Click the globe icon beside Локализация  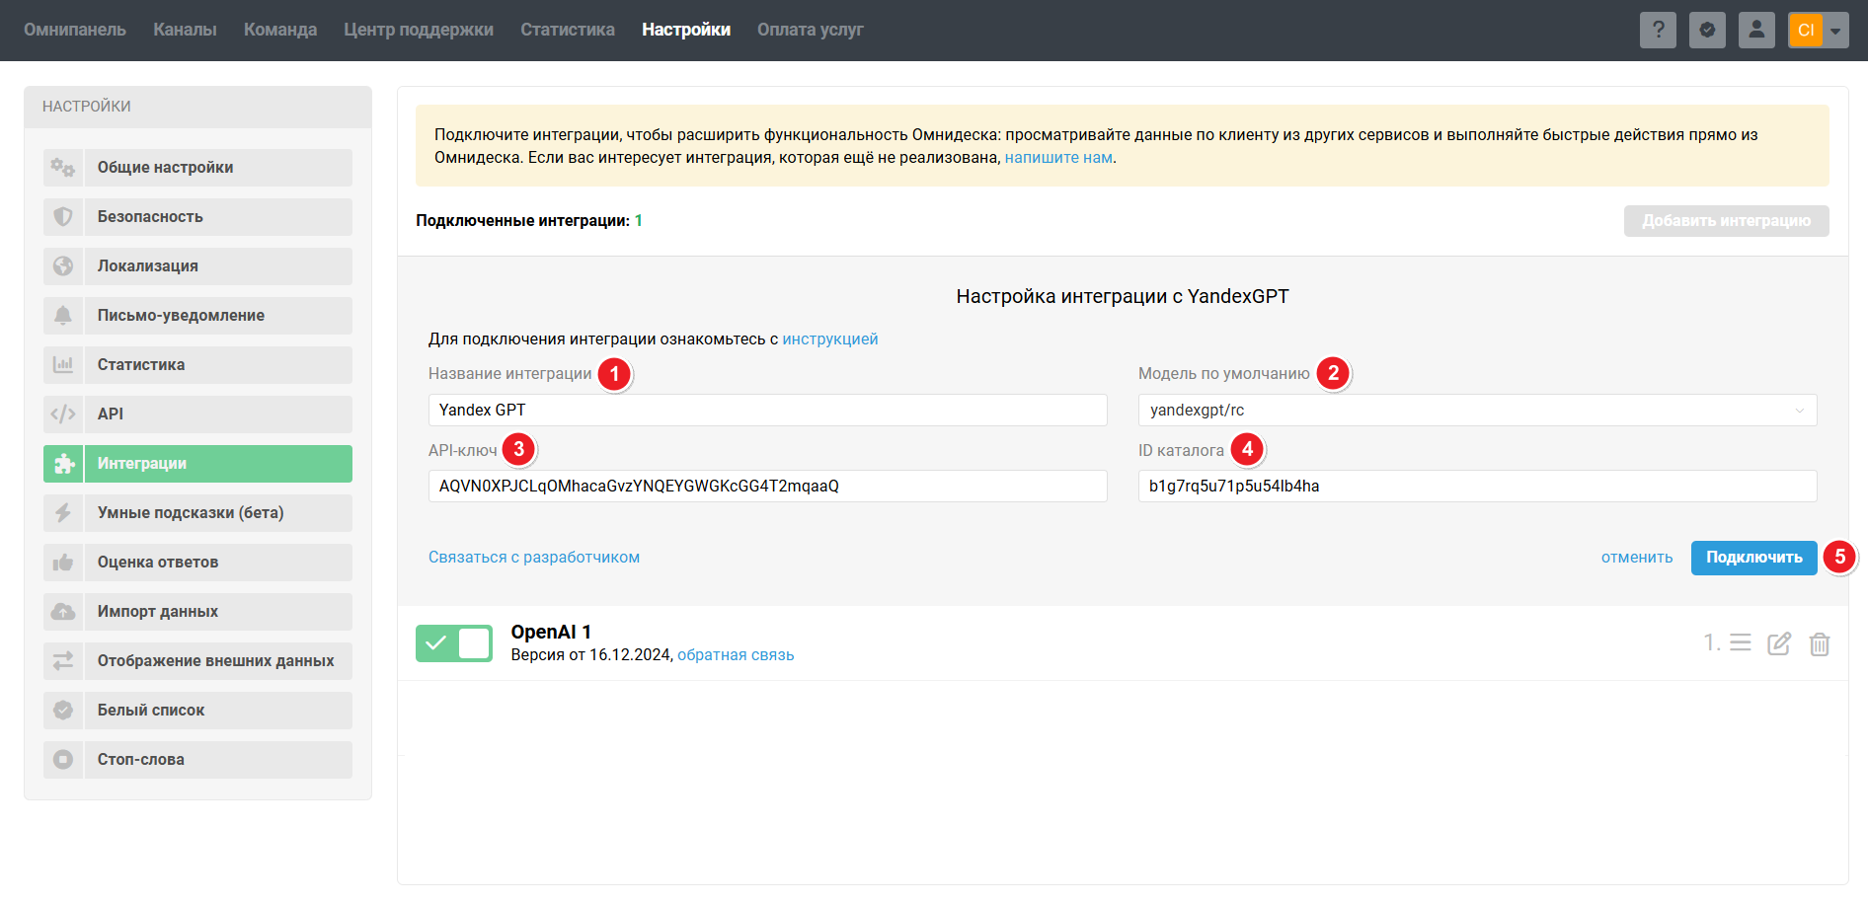63,266
